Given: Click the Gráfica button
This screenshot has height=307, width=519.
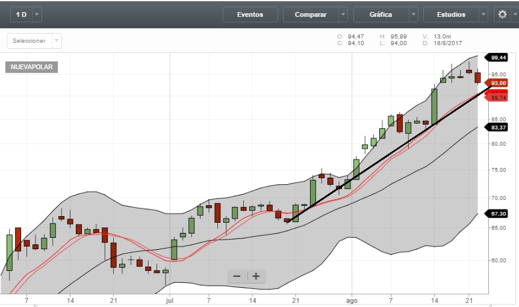Looking at the screenshot, I should (x=381, y=14).
